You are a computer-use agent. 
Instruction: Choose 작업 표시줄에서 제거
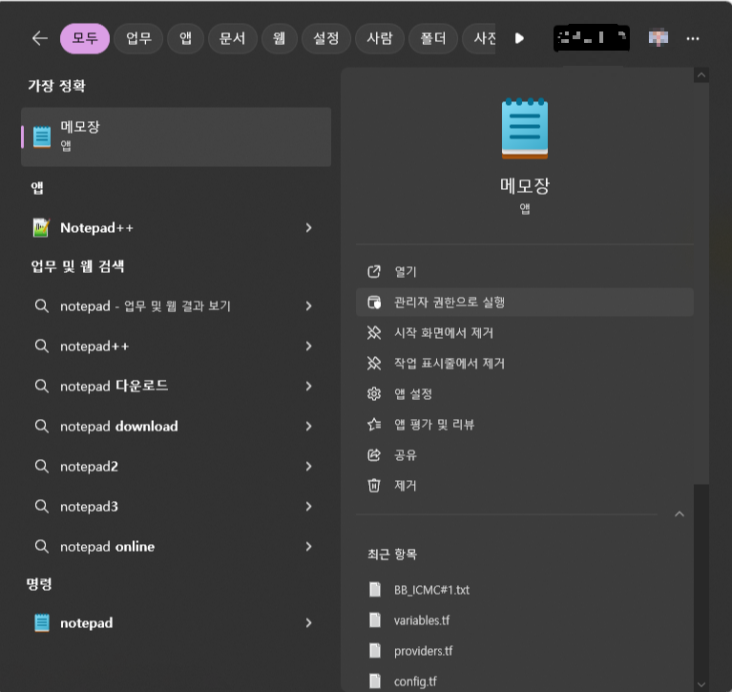pos(525,364)
